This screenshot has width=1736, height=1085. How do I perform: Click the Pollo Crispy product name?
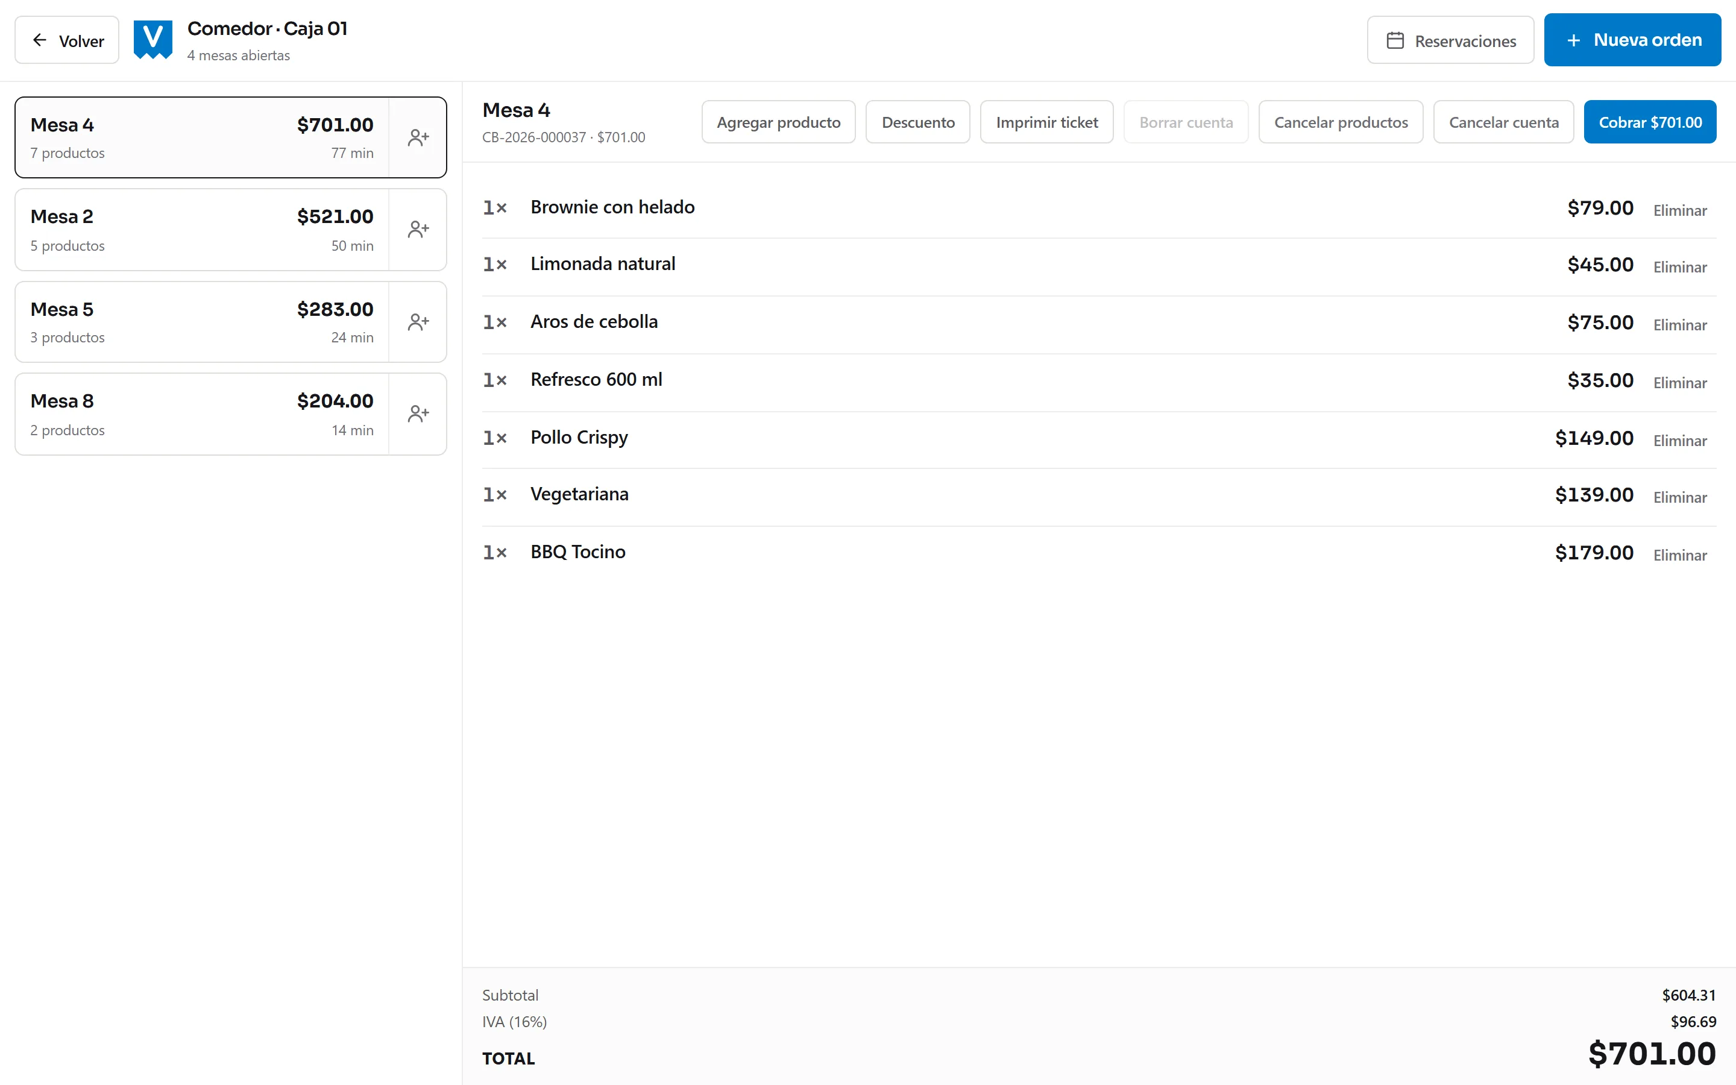[x=579, y=438]
